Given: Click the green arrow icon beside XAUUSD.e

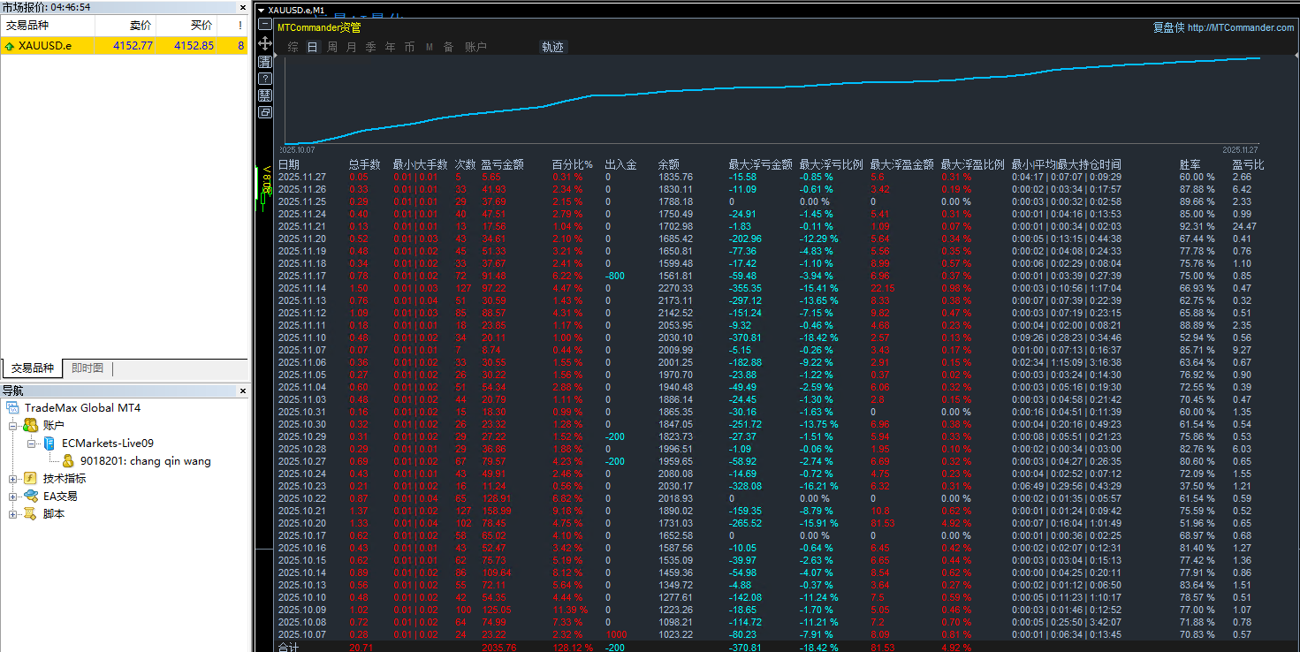Looking at the screenshot, I should coord(9,46).
